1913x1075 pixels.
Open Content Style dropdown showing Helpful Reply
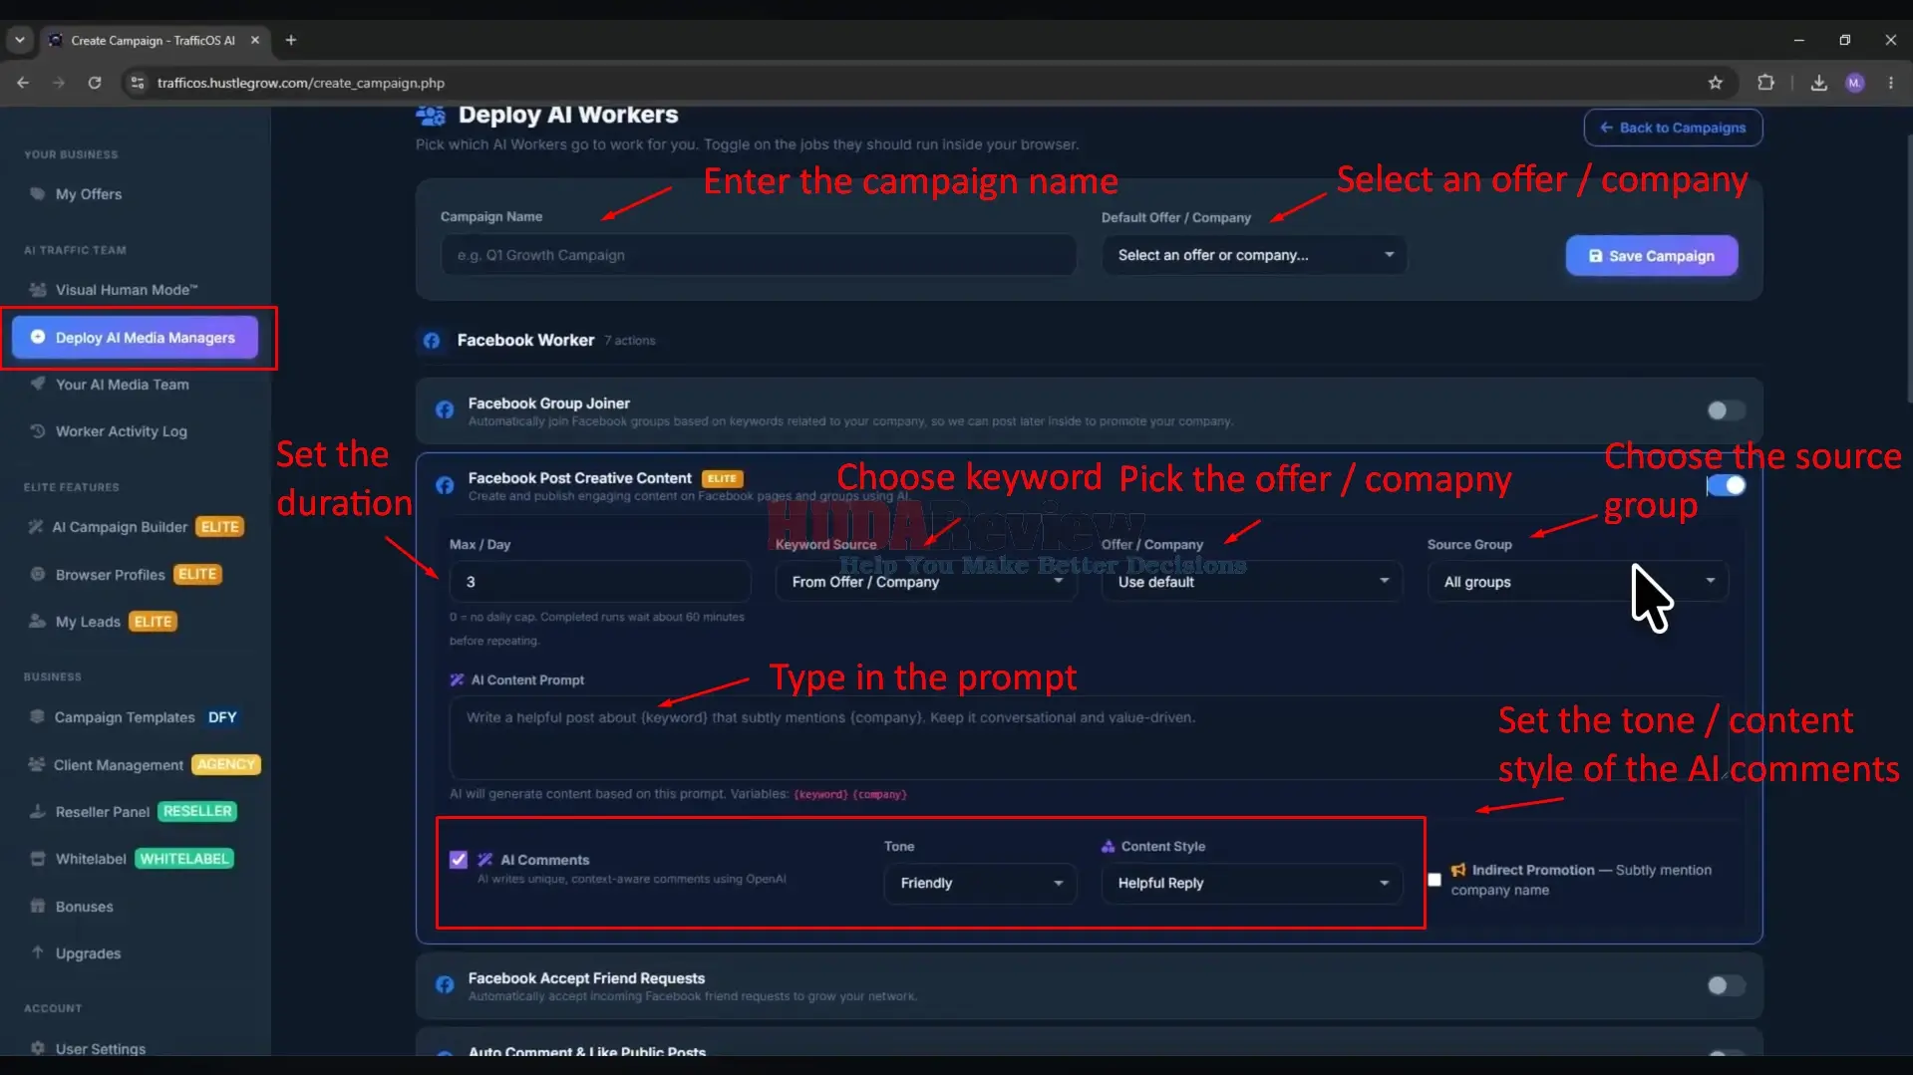(x=1252, y=884)
